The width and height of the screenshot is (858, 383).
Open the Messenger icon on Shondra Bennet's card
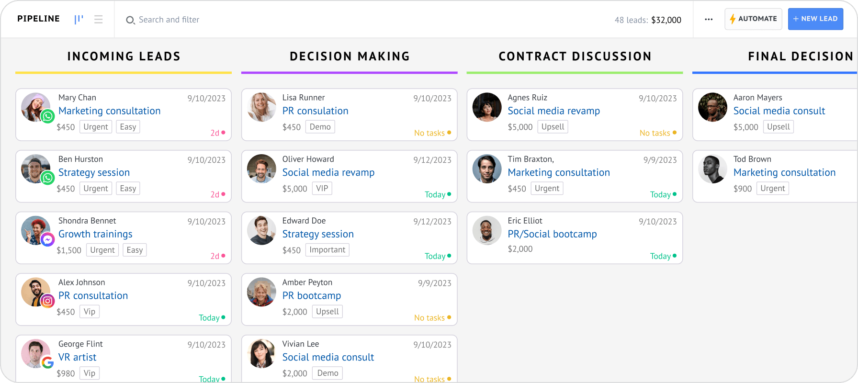(48, 239)
